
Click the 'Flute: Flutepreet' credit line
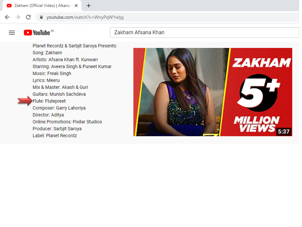point(49,101)
